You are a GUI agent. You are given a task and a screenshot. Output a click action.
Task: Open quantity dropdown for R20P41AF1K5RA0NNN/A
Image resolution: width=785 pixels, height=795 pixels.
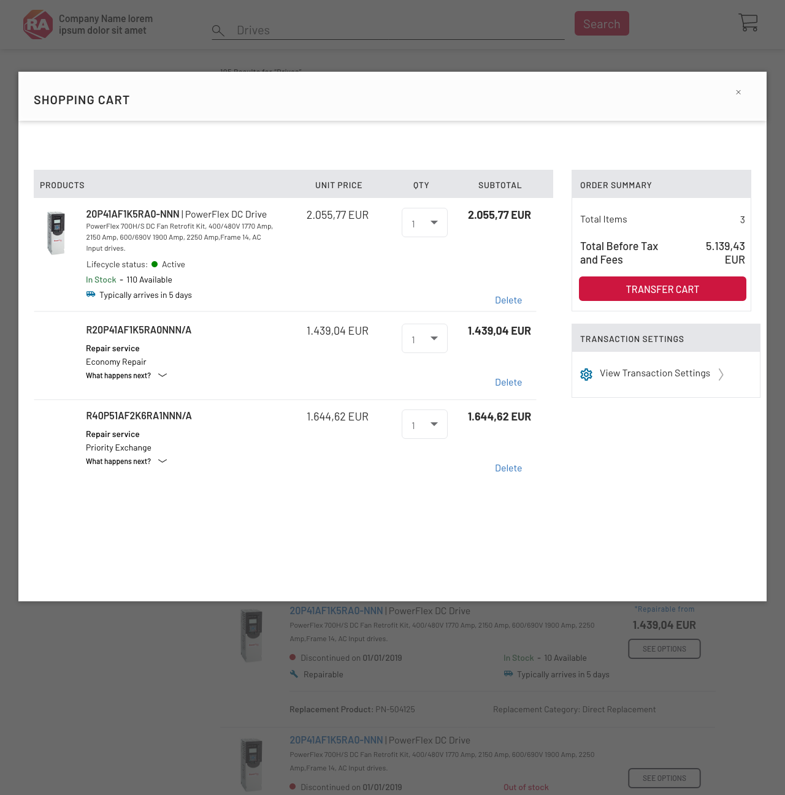424,338
